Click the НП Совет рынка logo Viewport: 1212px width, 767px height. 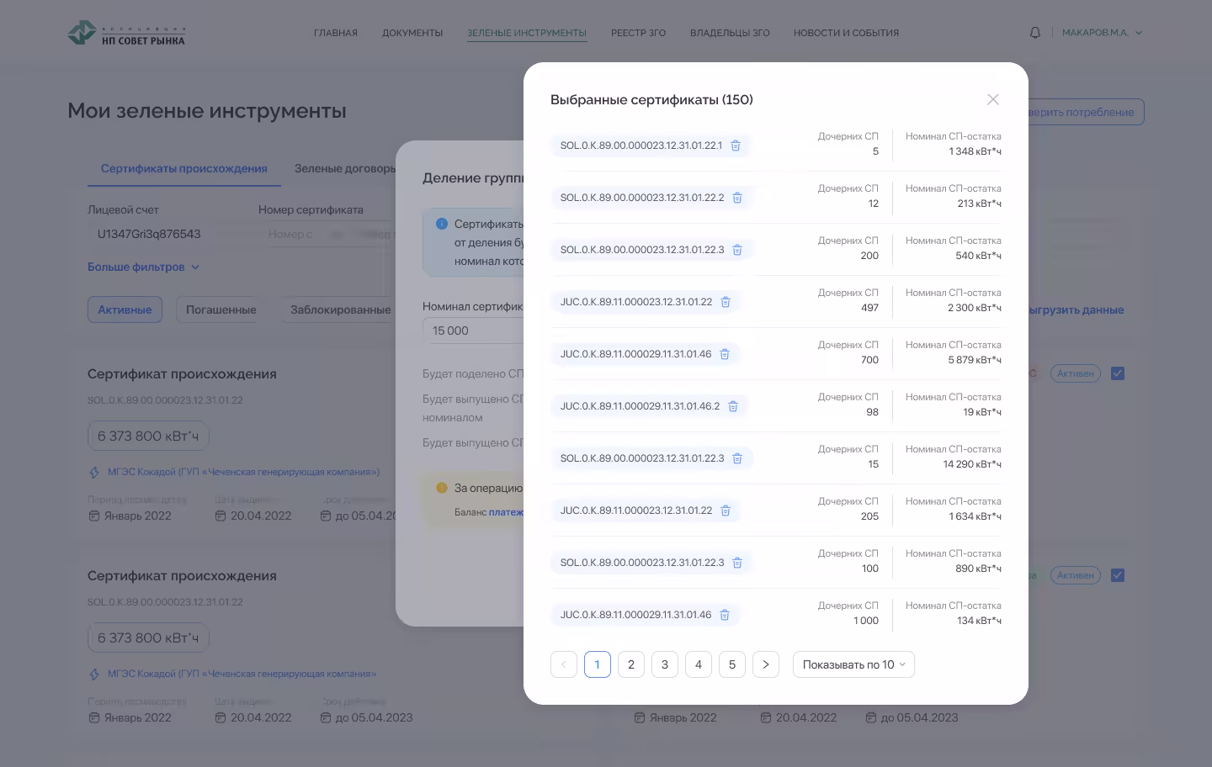tap(126, 34)
